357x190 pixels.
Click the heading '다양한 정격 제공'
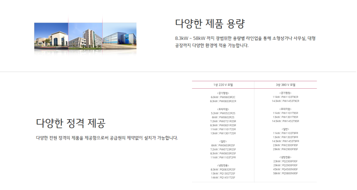tap(70, 123)
